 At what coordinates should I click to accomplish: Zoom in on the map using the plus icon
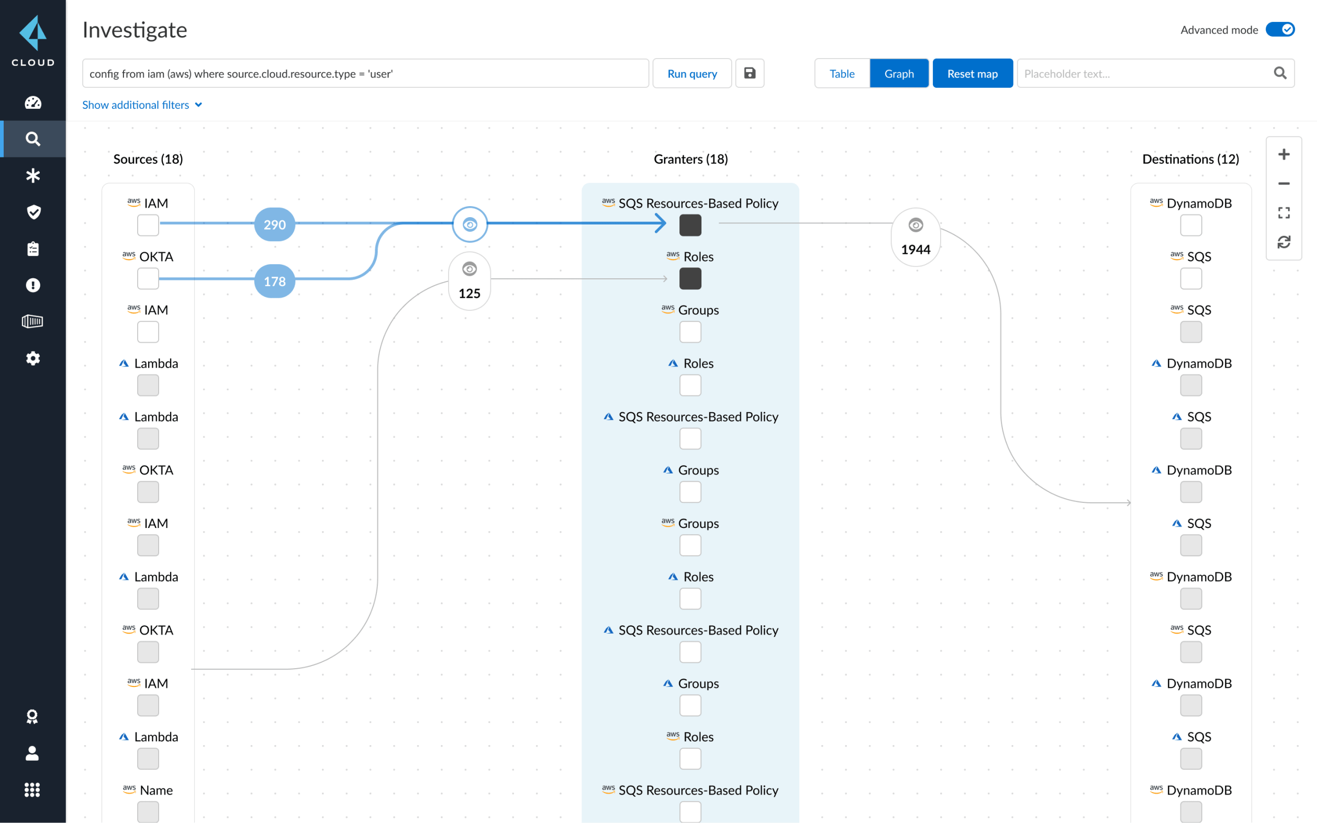[x=1284, y=154]
